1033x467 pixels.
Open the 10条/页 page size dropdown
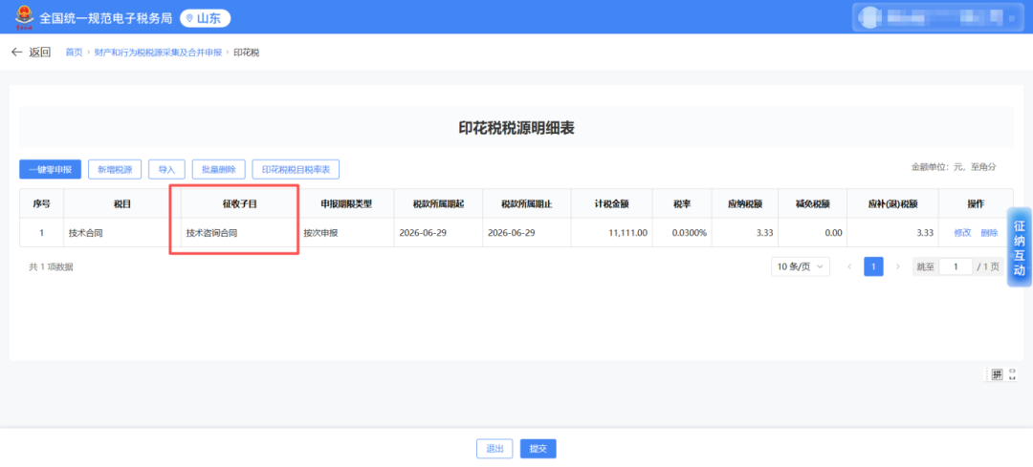tap(801, 266)
